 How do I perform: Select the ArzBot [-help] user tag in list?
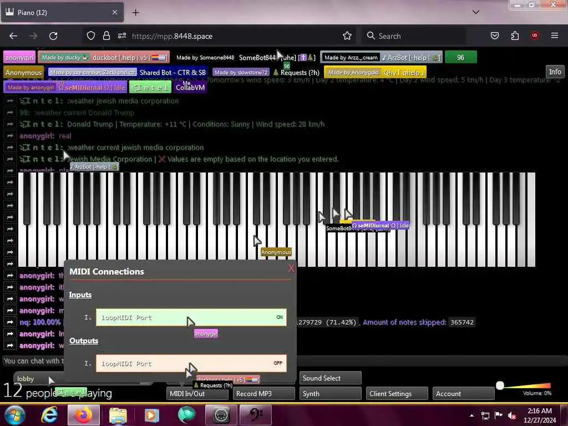(x=382, y=57)
